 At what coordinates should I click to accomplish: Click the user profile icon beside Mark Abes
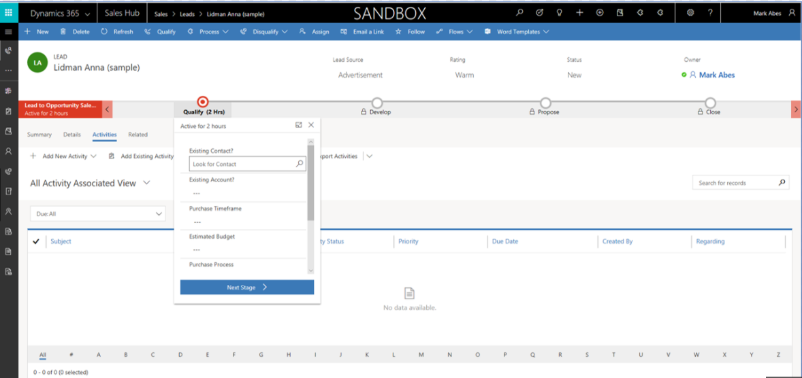(792, 14)
